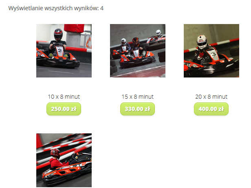The width and height of the screenshot is (251, 188).
Task: Select the '15 x 8 minut' title link
Action: [137, 97]
